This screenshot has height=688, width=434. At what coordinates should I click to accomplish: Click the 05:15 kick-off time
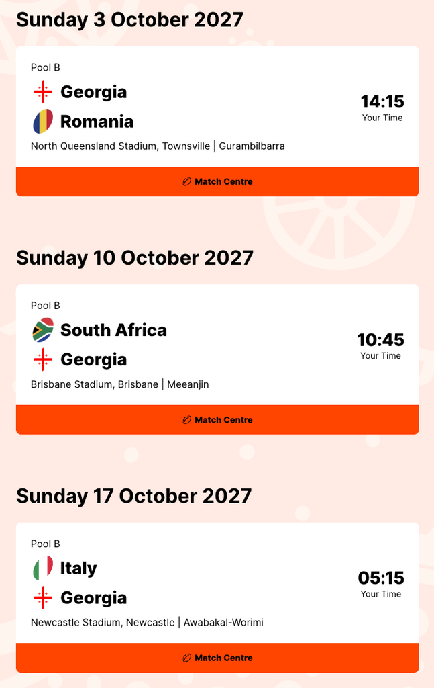pos(380,578)
